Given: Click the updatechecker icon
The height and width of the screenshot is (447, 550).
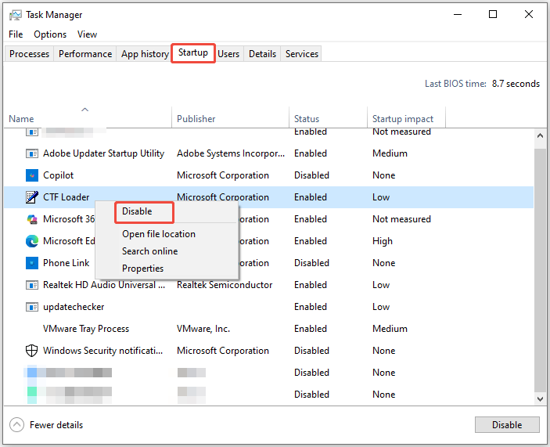Looking at the screenshot, I should (32, 307).
